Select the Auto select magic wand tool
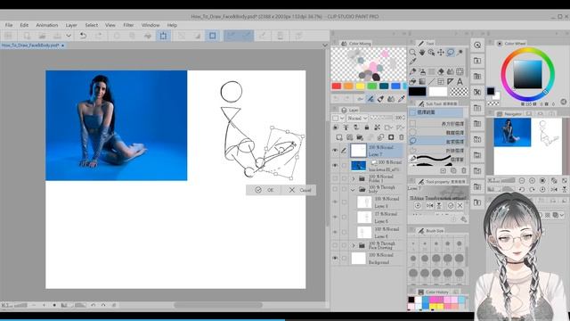 [460, 53]
